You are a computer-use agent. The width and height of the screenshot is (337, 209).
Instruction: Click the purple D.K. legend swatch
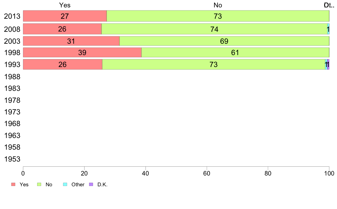click(91, 184)
